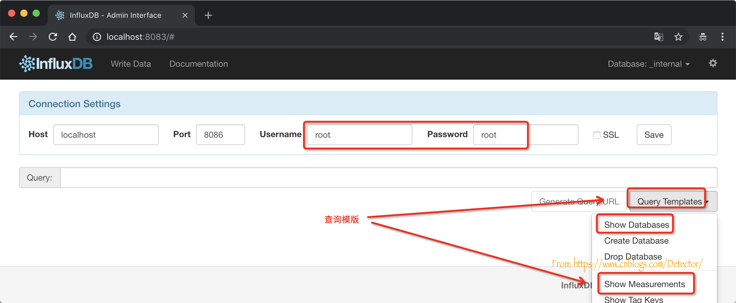
Task: Reload the page with the refresh icon
Action: tap(53, 37)
